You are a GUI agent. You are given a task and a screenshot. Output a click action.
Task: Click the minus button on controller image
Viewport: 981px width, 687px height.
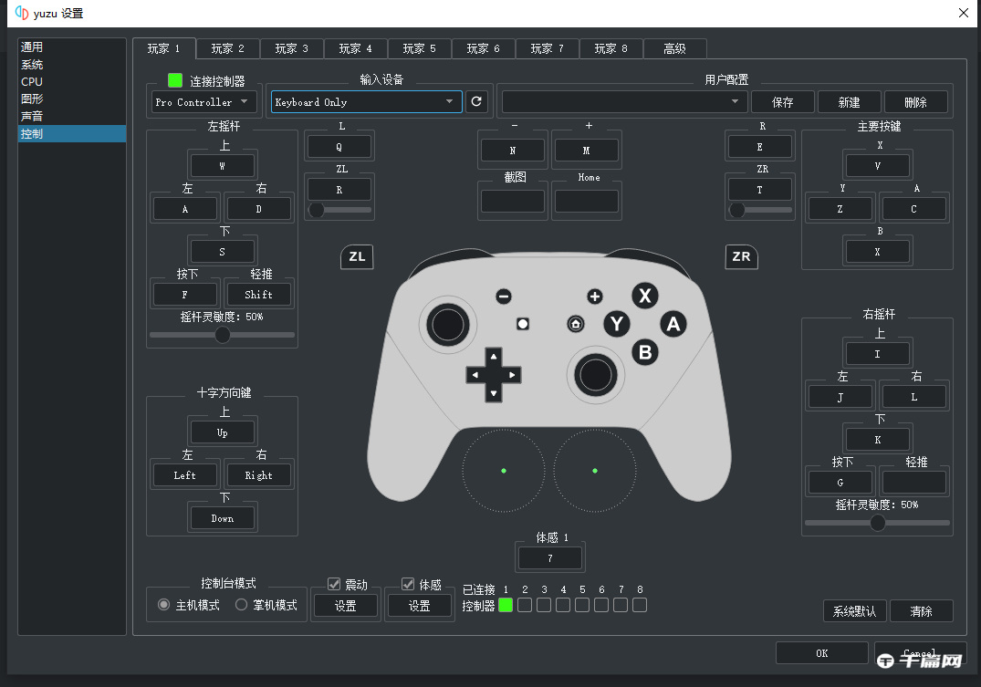click(x=504, y=297)
